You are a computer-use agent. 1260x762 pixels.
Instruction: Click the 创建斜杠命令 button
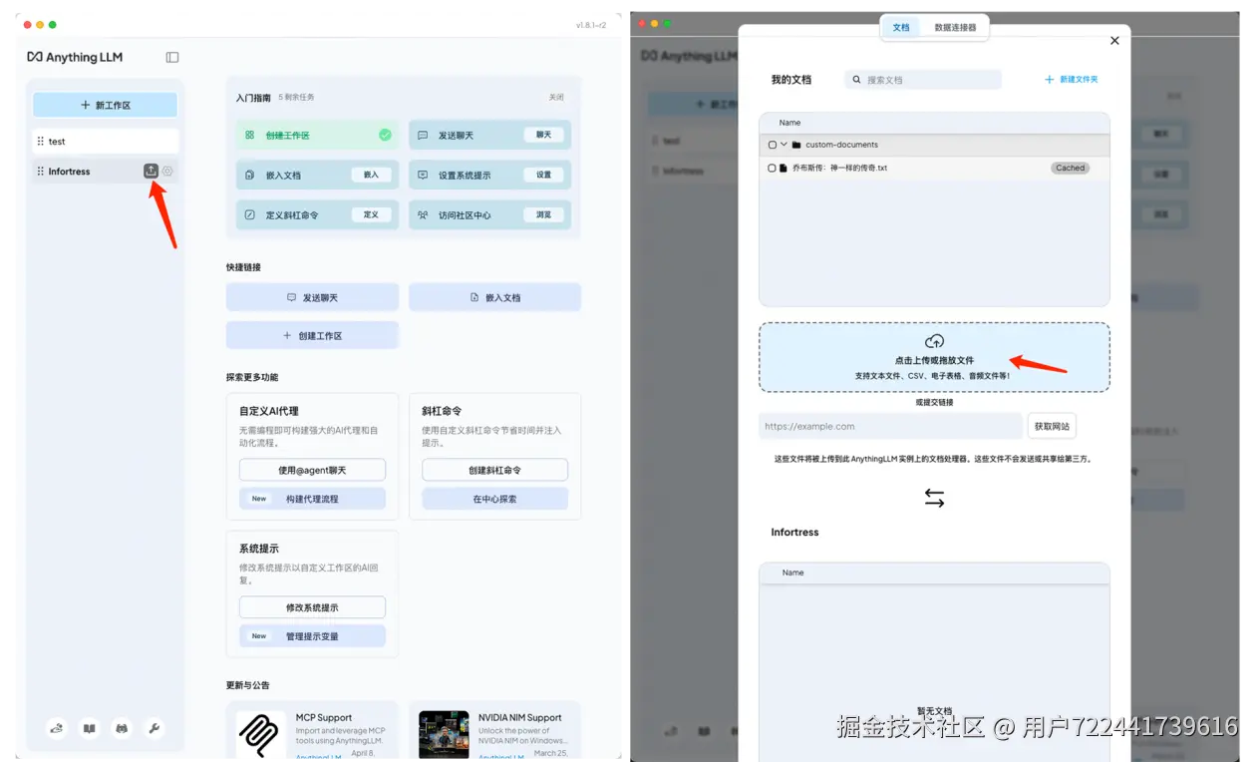tap(494, 470)
